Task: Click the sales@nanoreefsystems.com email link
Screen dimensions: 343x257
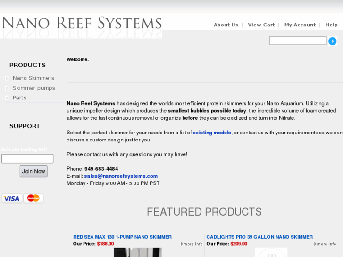Action: tap(121, 176)
